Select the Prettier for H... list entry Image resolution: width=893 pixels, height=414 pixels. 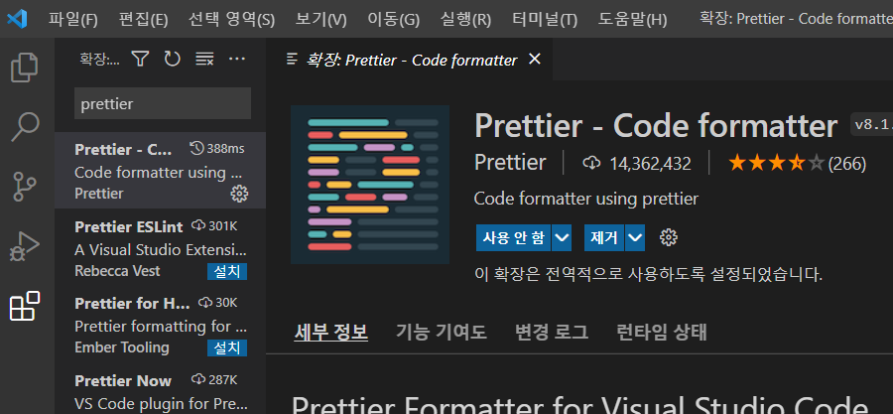(x=160, y=324)
